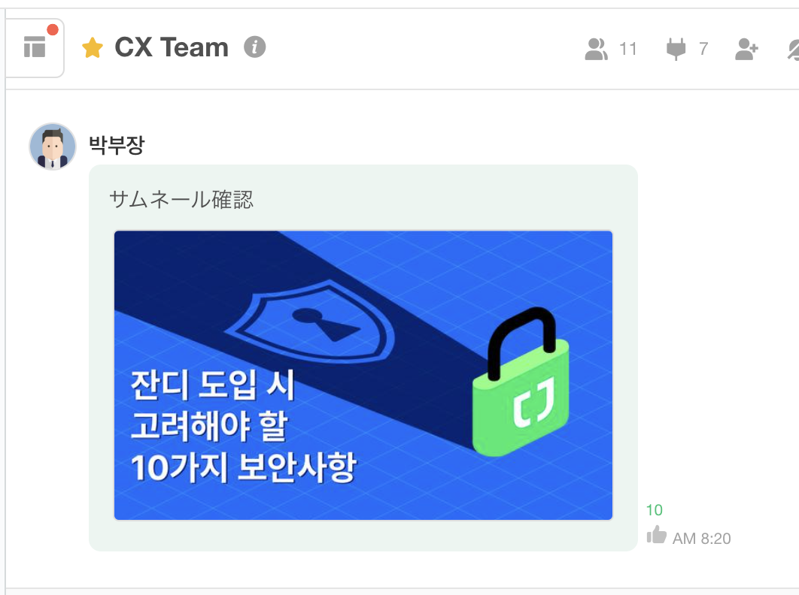Click the CX Team topic title
799x595 pixels.
(172, 47)
